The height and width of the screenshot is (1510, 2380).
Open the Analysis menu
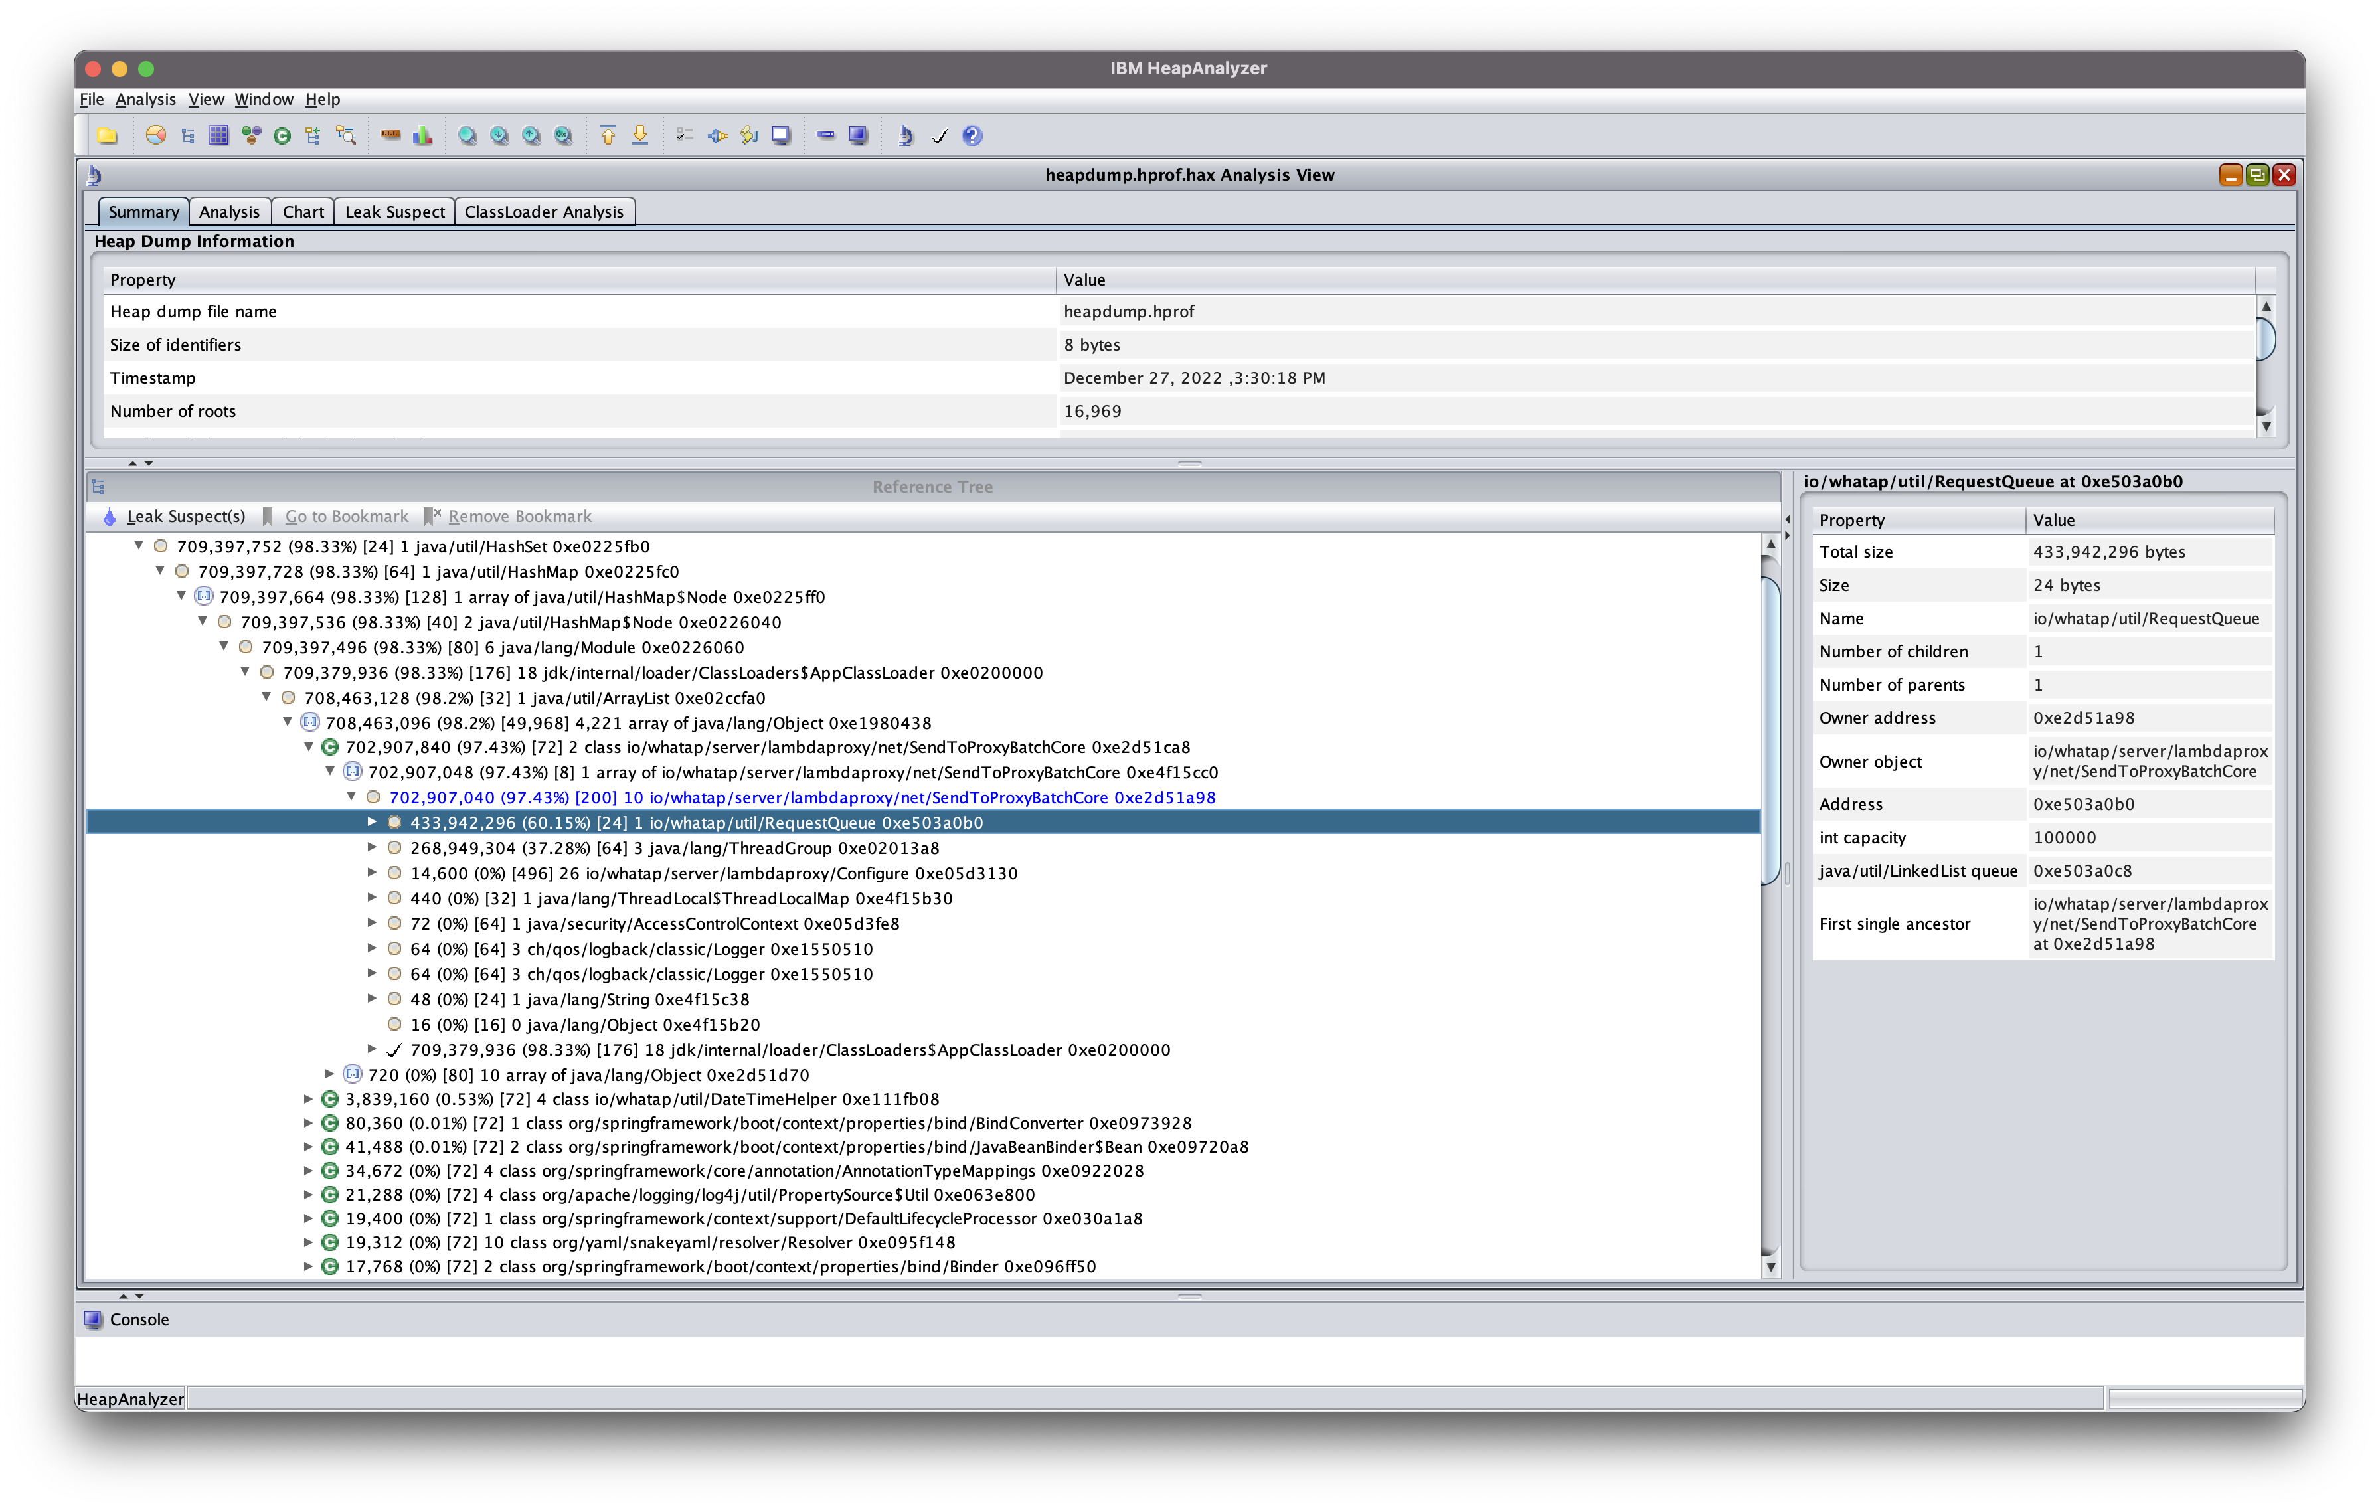(x=145, y=99)
